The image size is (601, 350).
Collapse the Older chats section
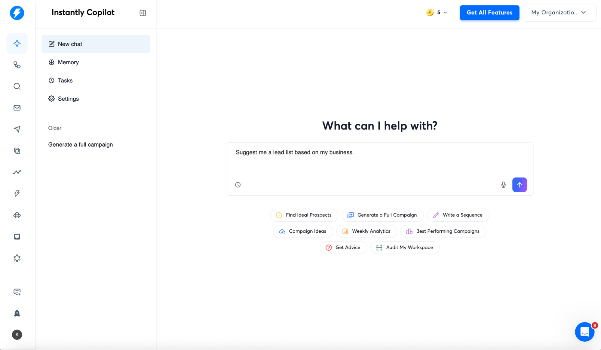click(x=55, y=128)
